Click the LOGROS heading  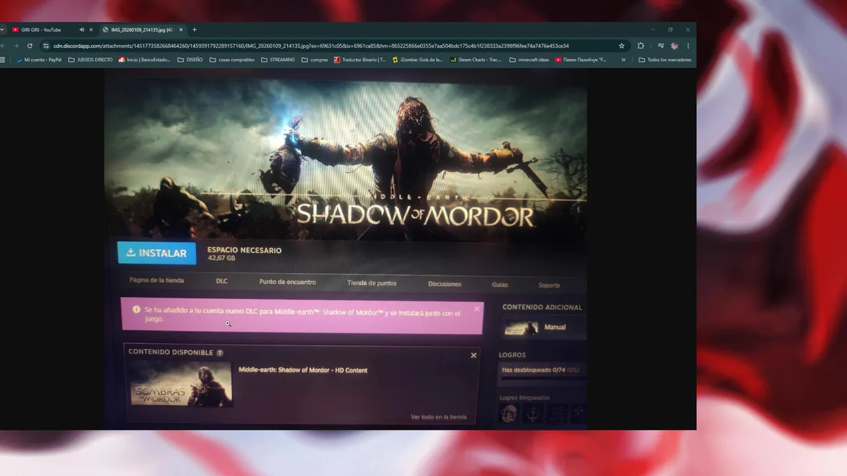tap(512, 355)
